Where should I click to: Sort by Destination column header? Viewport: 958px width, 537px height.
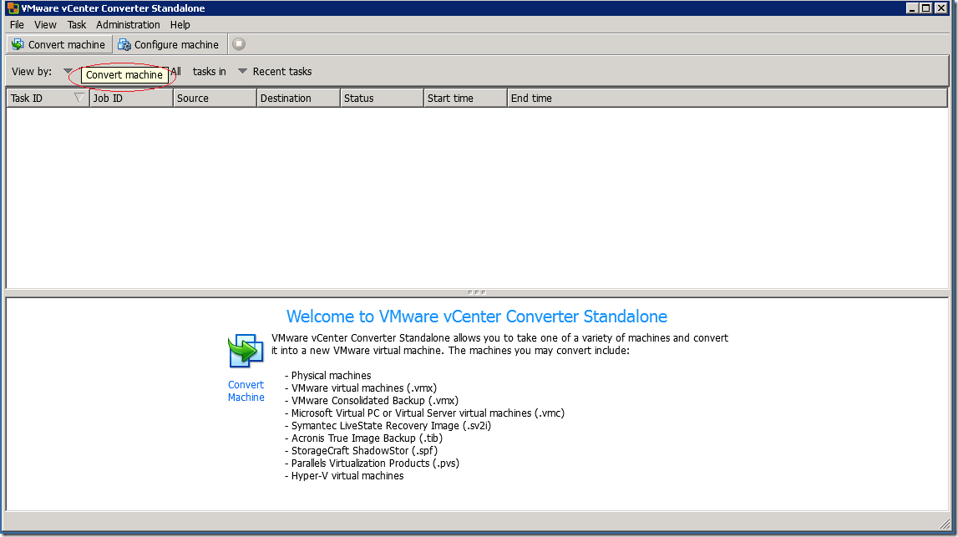(x=299, y=99)
